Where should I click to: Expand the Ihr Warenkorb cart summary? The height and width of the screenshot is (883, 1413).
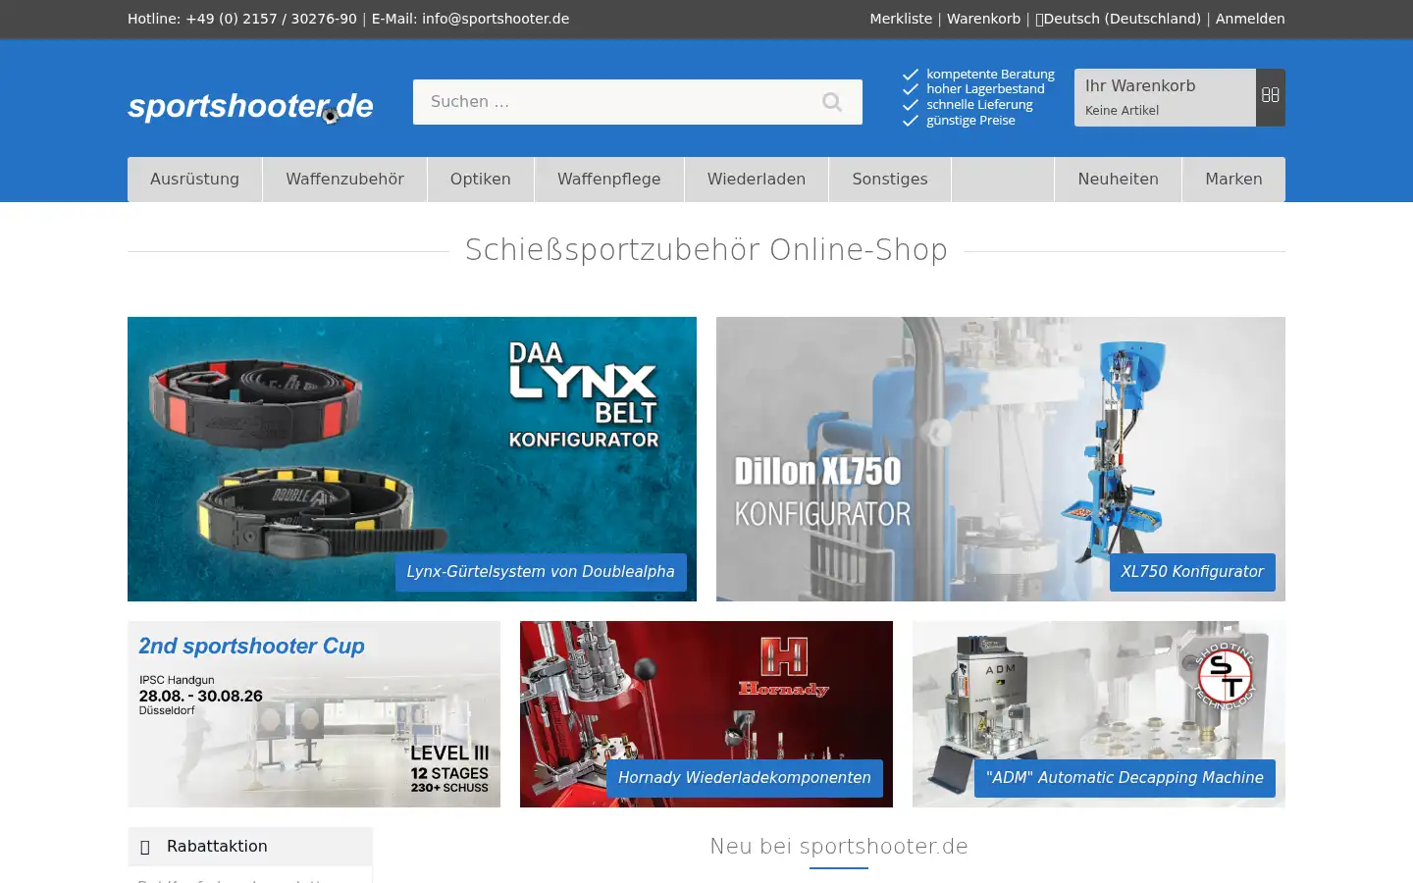[x=1165, y=97]
